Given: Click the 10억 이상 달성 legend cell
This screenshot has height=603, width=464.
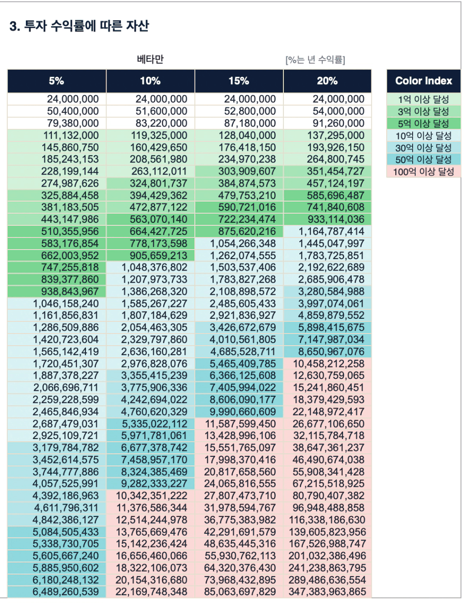Looking at the screenshot, I should pos(424,136).
